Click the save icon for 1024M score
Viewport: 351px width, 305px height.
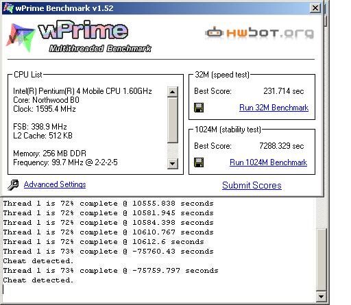click(199, 162)
